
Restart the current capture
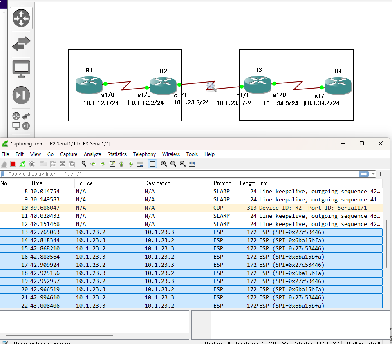pyautogui.click(x=22, y=164)
